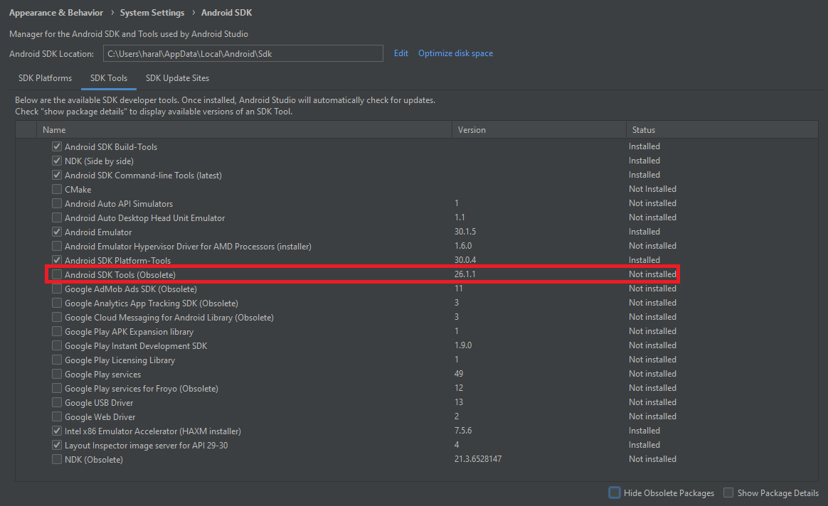Viewport: 828px width, 506px height.
Task: Uncheck Intel x86 Emulator Accelerator checkbox
Action: pos(57,431)
